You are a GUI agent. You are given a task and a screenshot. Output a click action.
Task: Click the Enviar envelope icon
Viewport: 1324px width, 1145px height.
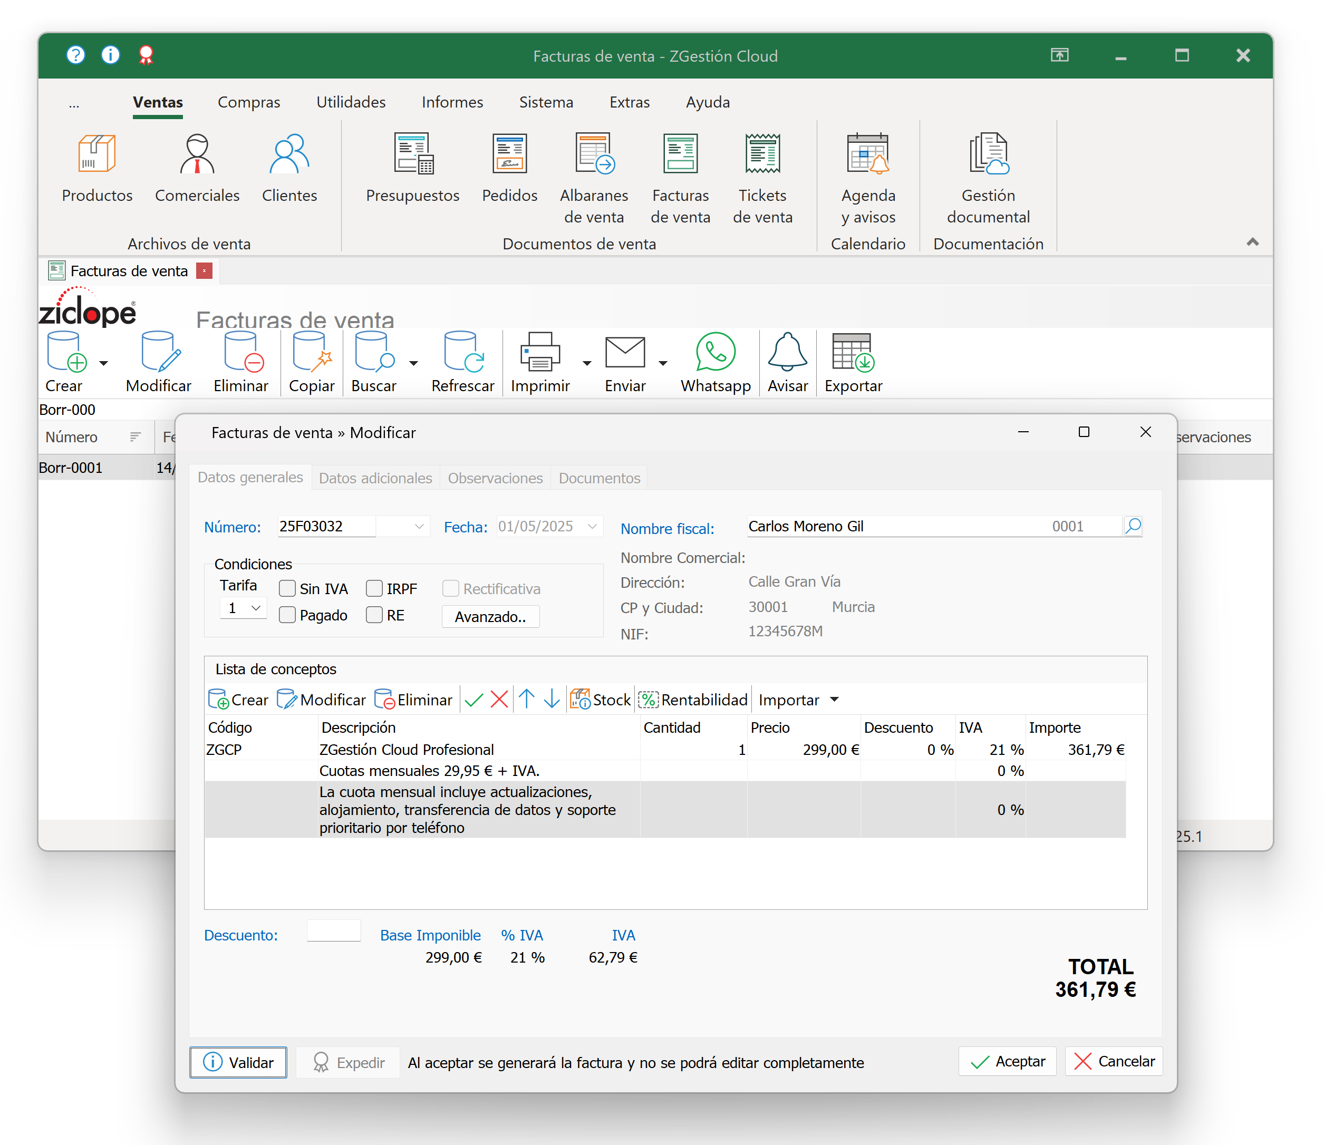(x=625, y=362)
